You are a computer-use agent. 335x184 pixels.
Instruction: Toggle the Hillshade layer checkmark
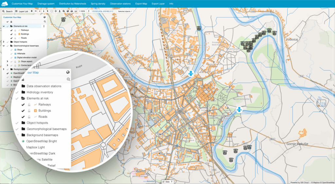click(11, 54)
